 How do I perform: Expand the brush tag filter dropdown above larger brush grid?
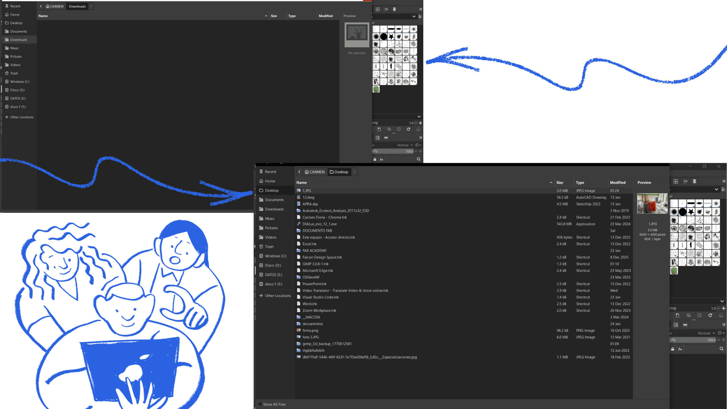point(716,189)
